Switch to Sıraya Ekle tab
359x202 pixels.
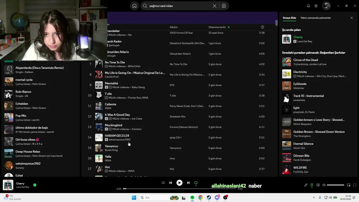click(x=289, y=18)
